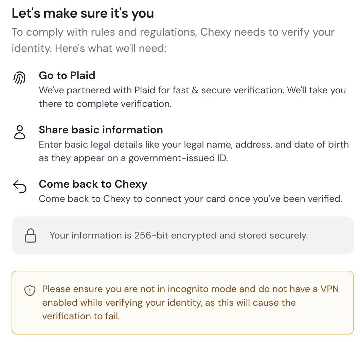This screenshot has width=360, height=342.
Task: Click the padlock icon in the encryption notice
Action: tap(31, 235)
